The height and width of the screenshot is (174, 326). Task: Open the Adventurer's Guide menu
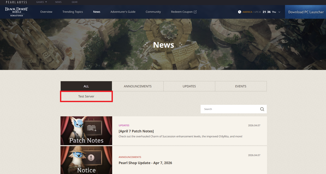coord(123,12)
